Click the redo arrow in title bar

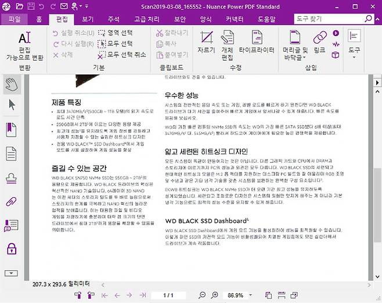(x=53, y=6)
